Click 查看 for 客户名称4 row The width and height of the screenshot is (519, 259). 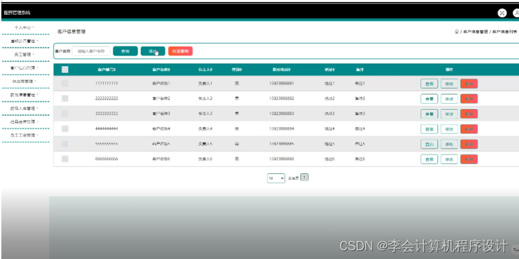point(429,129)
